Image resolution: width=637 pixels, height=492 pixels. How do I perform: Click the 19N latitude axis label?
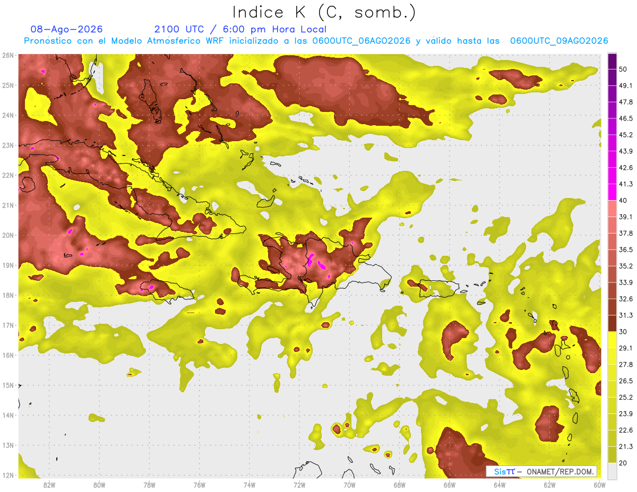8,265
